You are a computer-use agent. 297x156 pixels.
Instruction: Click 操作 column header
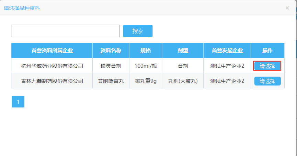tap(267, 50)
